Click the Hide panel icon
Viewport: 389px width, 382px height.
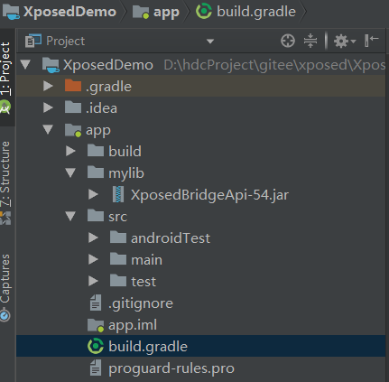pyautogui.click(x=371, y=41)
